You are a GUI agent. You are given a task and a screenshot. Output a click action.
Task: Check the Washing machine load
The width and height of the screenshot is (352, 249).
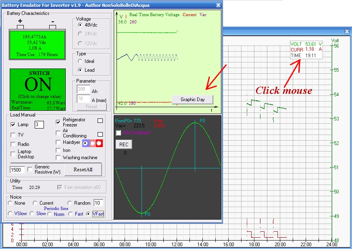pos(59,158)
